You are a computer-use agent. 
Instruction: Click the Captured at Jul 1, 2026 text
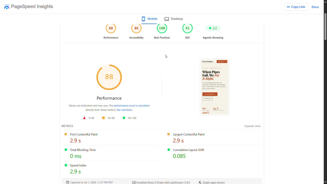91,182
